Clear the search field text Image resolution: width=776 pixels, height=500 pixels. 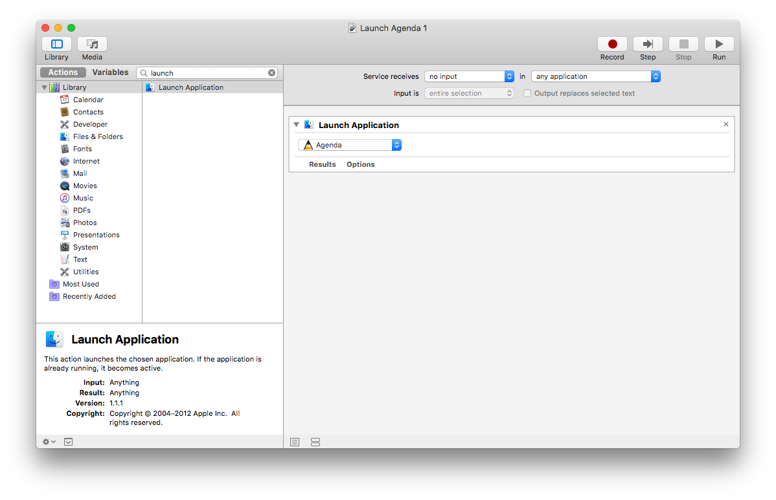pos(271,72)
